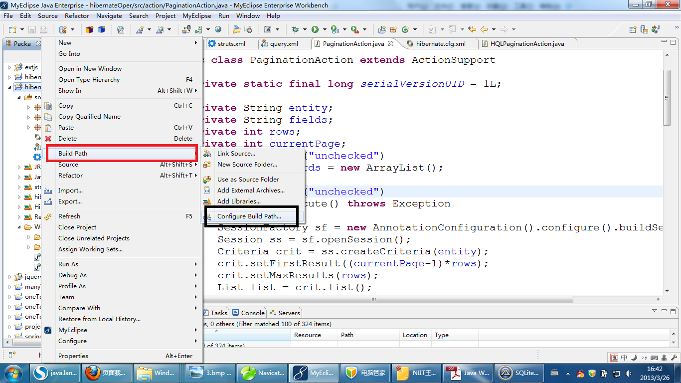Open the Problems view menu triangle
Screen dimensions: 681x383
coord(655,311)
